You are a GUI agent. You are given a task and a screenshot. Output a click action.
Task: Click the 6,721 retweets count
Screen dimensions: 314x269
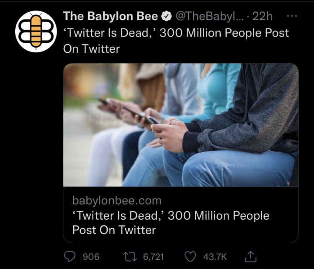tap(153, 257)
